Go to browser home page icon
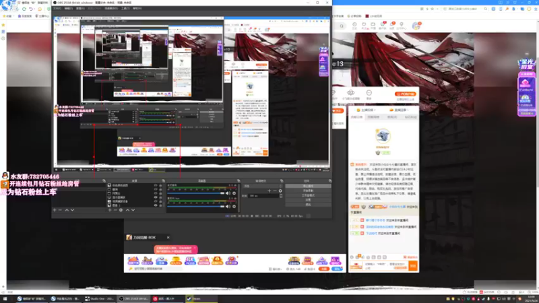The width and height of the screenshot is (539, 303). click(40, 9)
